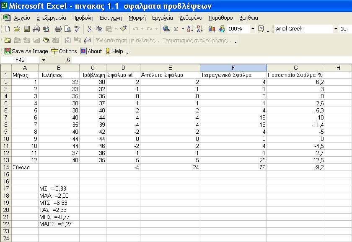Open the AutoSum functions dropdown arrow
The image size is (352, 242).
click(x=183, y=29)
